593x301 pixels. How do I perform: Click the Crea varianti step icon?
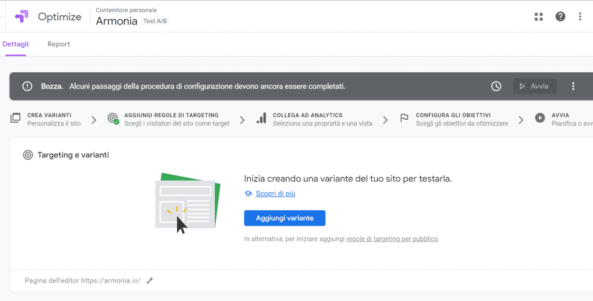16,119
